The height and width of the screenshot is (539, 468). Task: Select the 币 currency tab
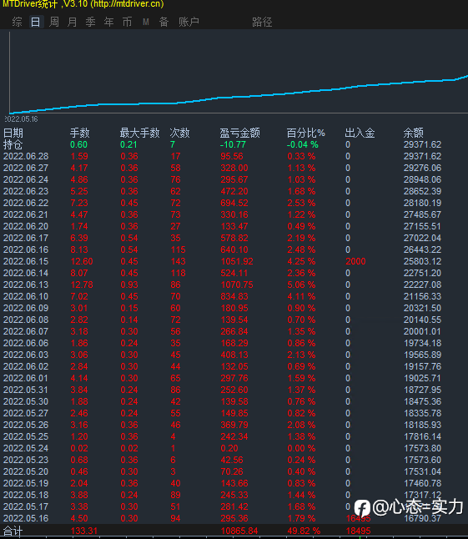click(x=127, y=22)
